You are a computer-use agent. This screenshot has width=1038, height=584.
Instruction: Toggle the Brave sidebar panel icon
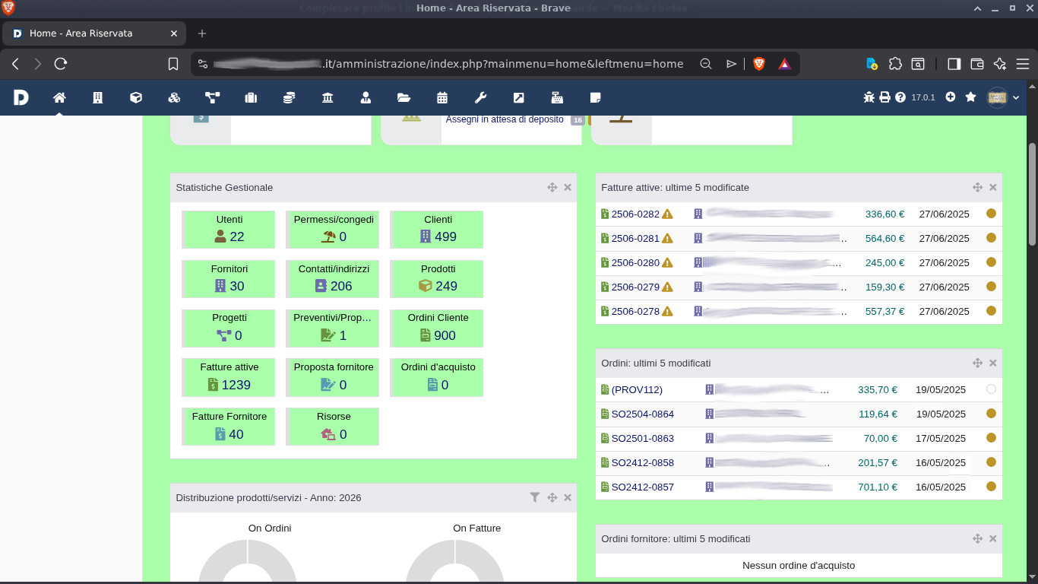point(954,64)
